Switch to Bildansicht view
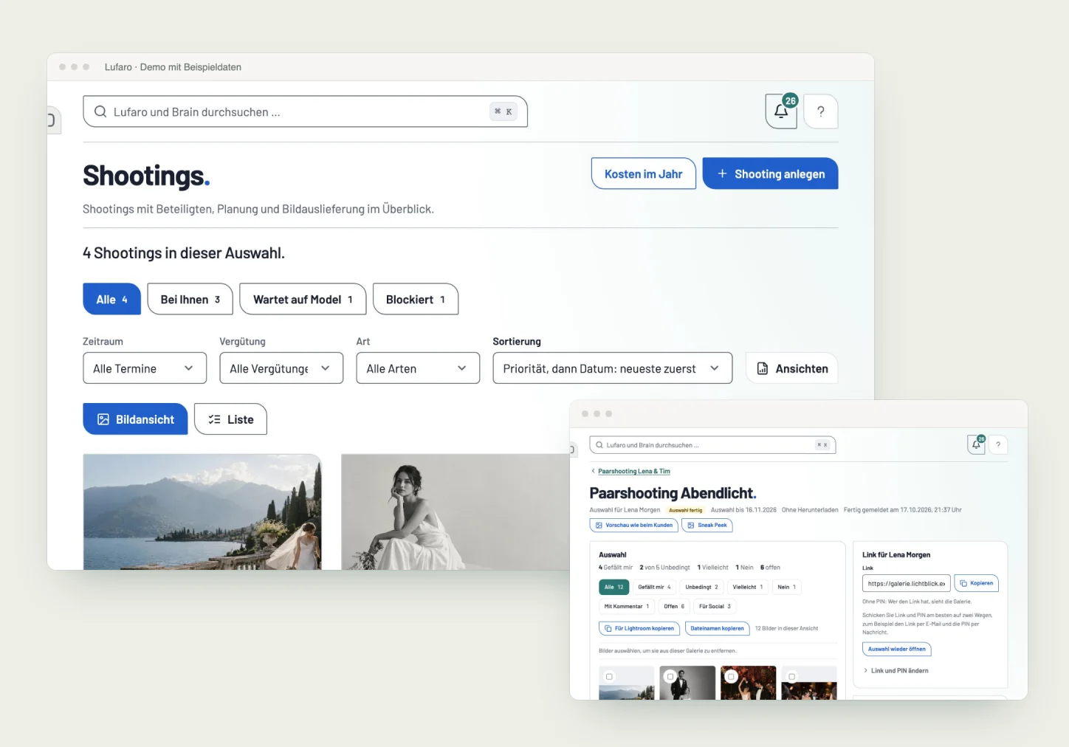 135,419
